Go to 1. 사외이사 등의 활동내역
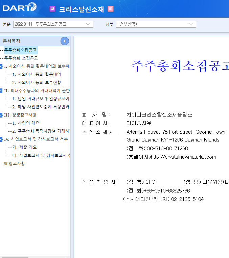The width and height of the screenshot is (229, 258). click(37, 74)
